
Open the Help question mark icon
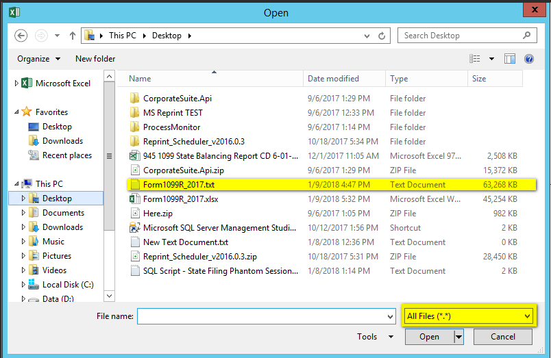click(529, 59)
